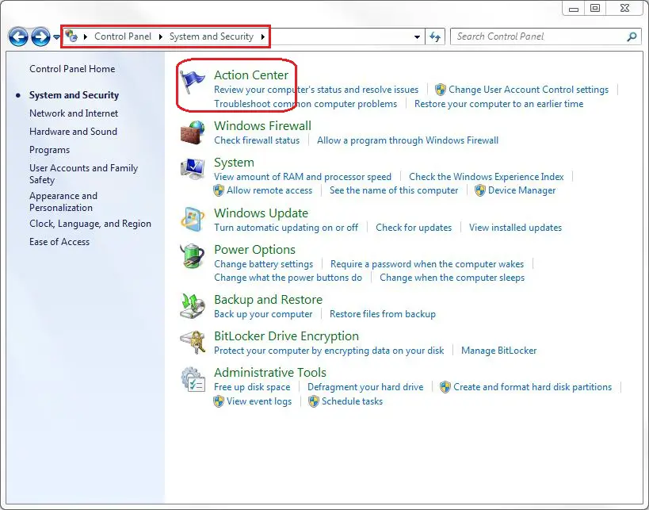The width and height of the screenshot is (649, 510).
Task: Expand the arrow after Control Panel breadcrumb
Action: pyautogui.click(x=160, y=36)
